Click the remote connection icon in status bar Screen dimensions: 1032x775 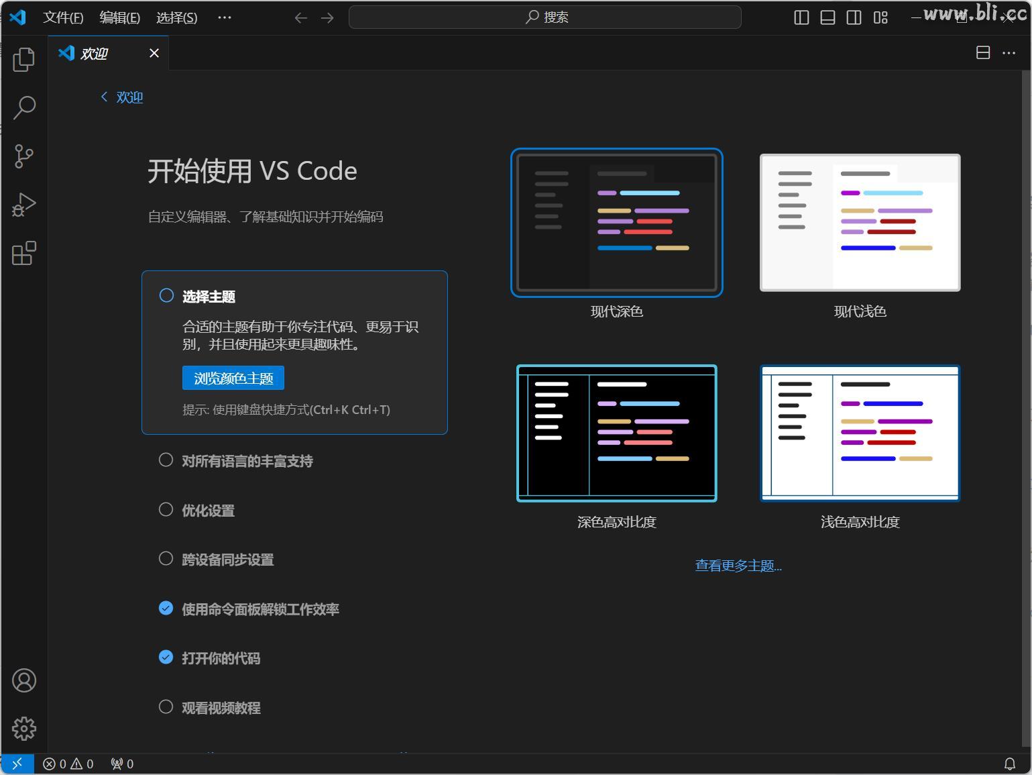(17, 764)
